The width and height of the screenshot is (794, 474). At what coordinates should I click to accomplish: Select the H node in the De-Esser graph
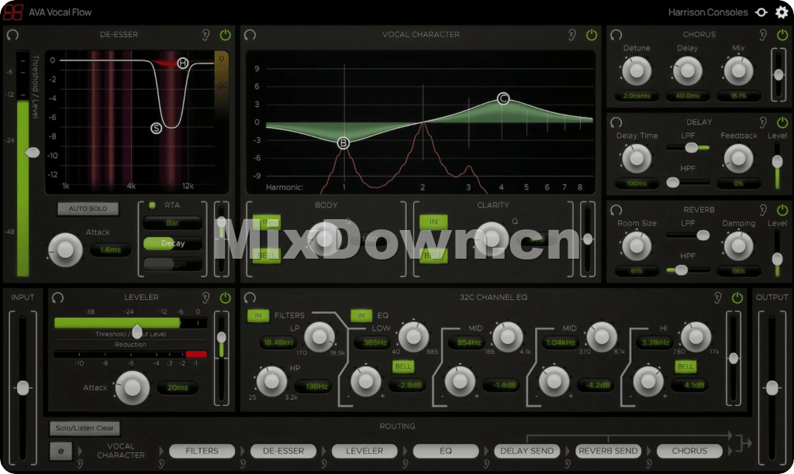tap(183, 63)
